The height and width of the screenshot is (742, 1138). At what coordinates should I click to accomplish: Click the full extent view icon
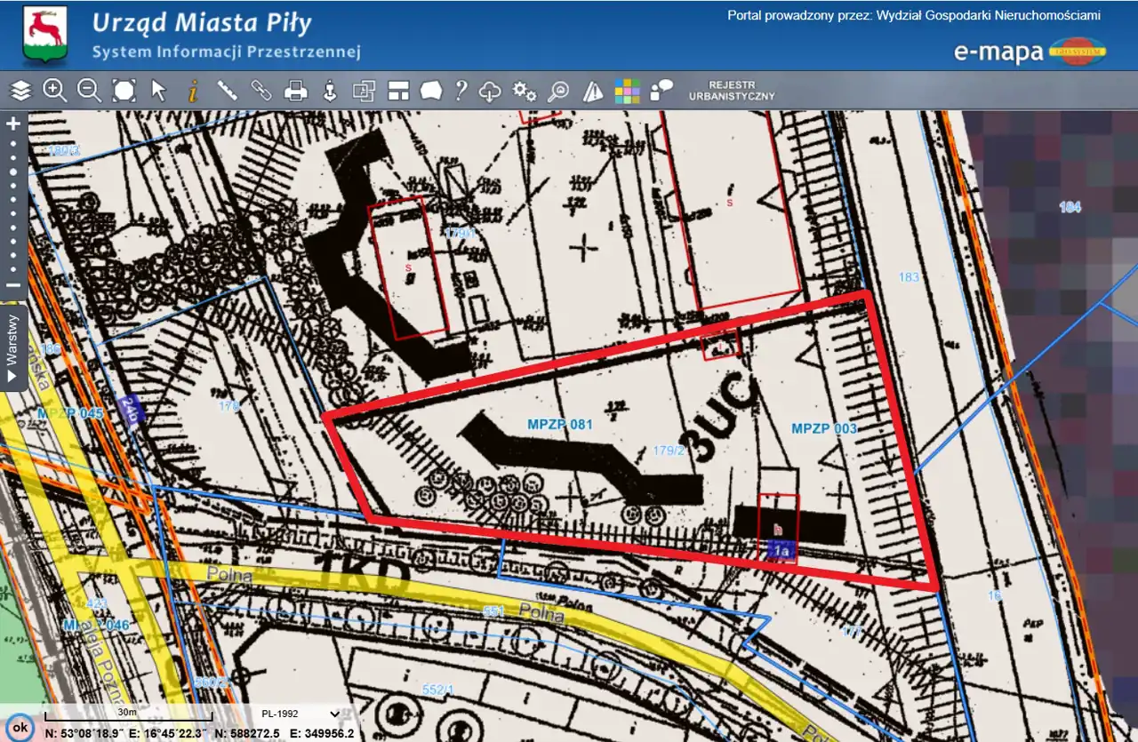pyautogui.click(x=124, y=91)
